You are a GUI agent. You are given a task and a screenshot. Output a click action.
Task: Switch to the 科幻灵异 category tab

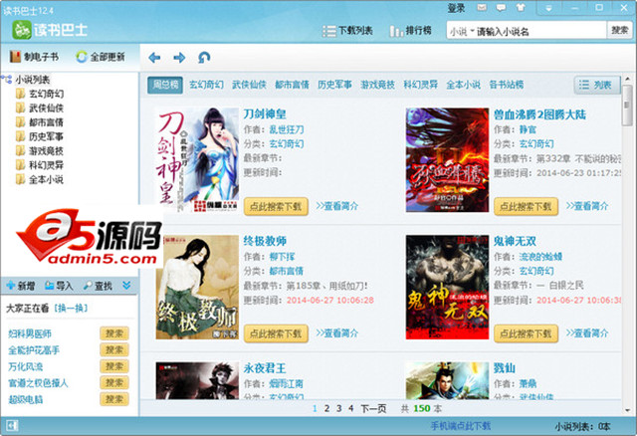click(420, 85)
